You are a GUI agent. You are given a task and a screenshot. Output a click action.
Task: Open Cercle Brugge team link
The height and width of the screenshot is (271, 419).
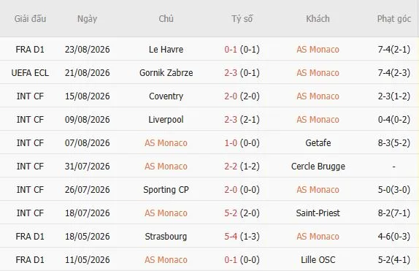click(x=318, y=166)
